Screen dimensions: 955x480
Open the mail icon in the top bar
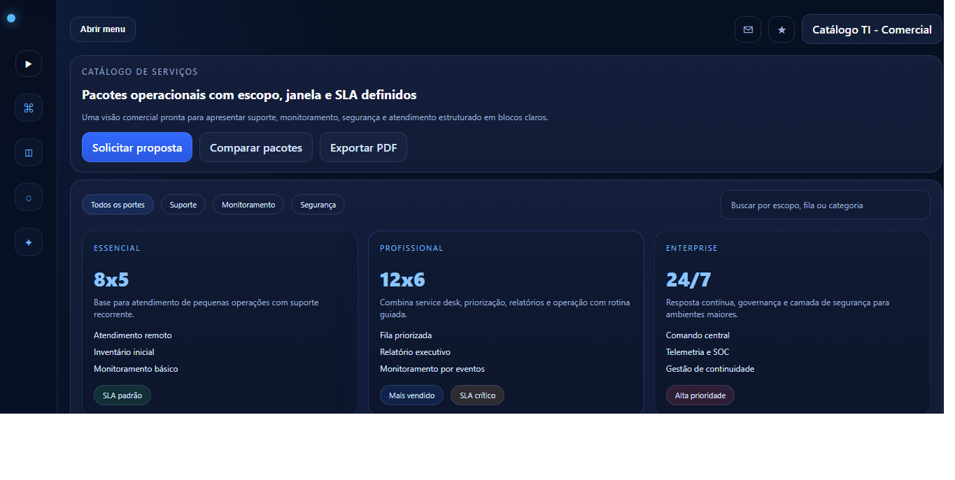(x=748, y=29)
